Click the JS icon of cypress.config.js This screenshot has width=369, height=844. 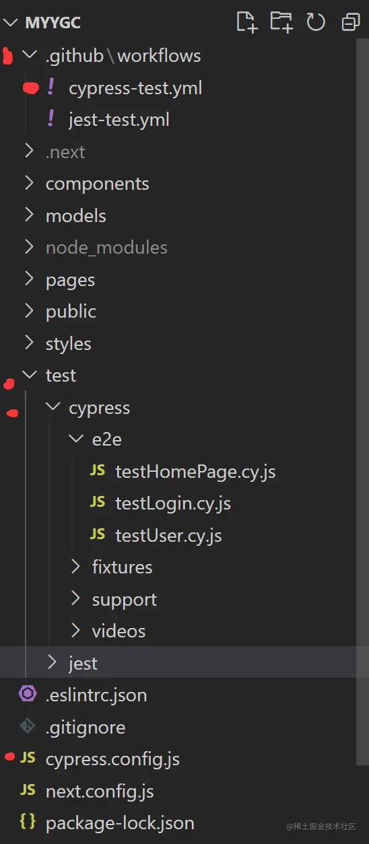click(x=28, y=758)
